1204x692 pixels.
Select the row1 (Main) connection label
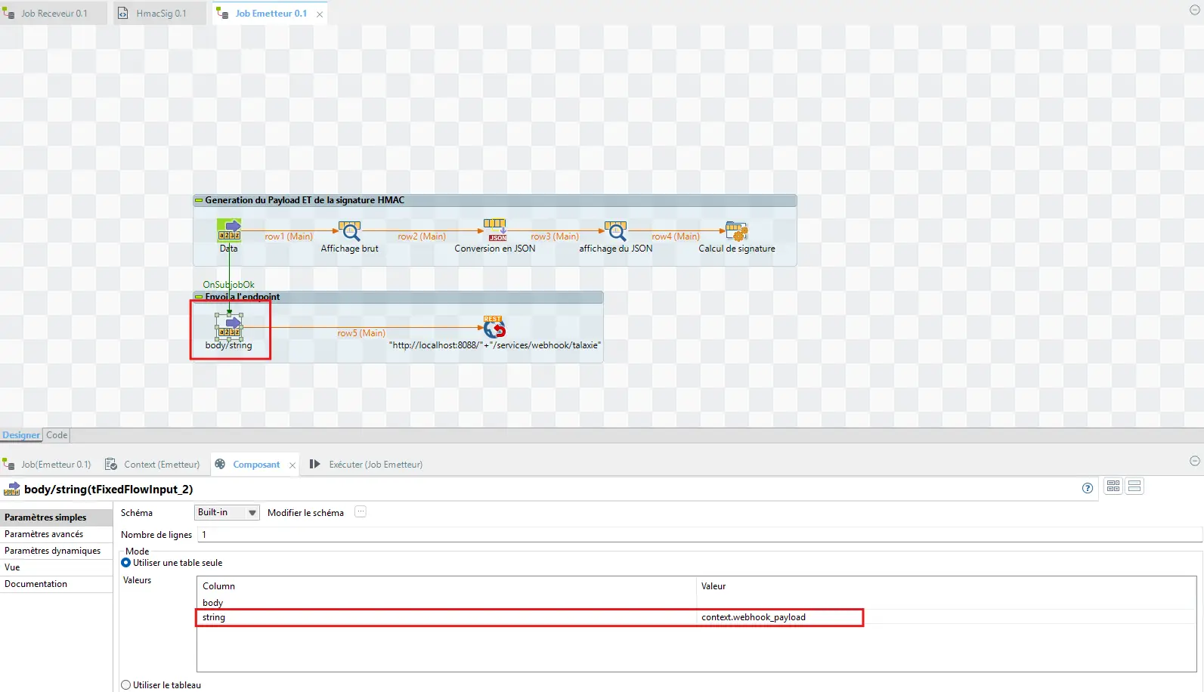(289, 236)
